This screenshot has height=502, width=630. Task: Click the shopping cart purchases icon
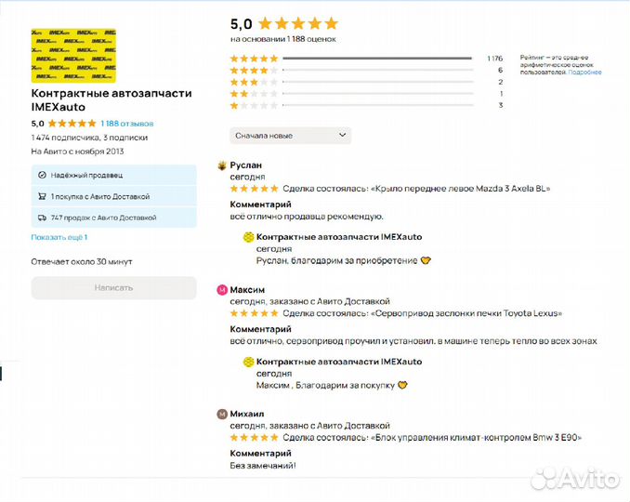tap(42, 196)
